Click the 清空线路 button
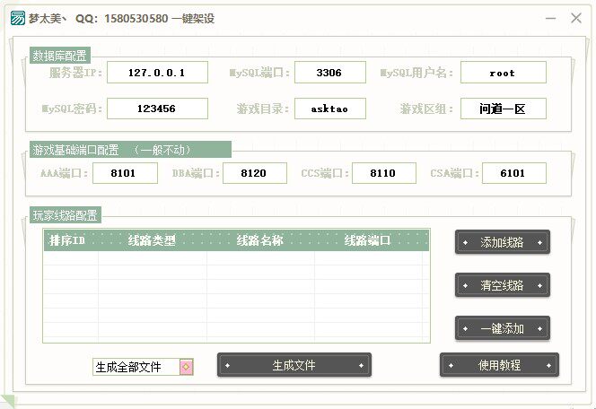Viewport: 596px width, 409px height. (x=502, y=285)
